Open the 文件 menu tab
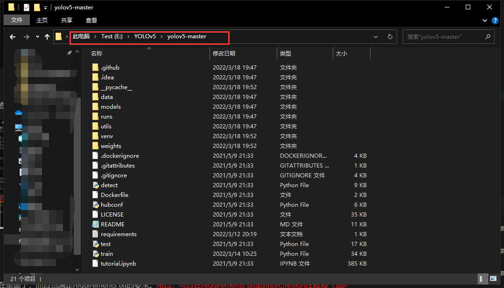Image resolution: width=504 pixels, height=288 pixels. click(17, 20)
